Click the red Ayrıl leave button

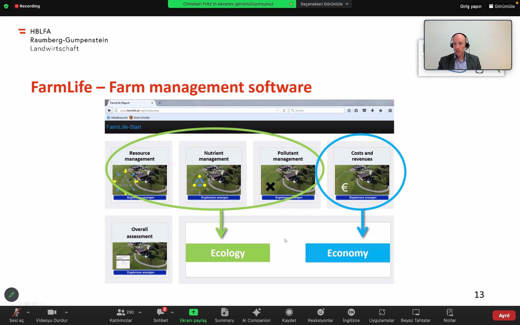tap(504, 316)
